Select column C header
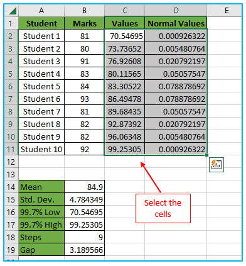 coord(125,10)
